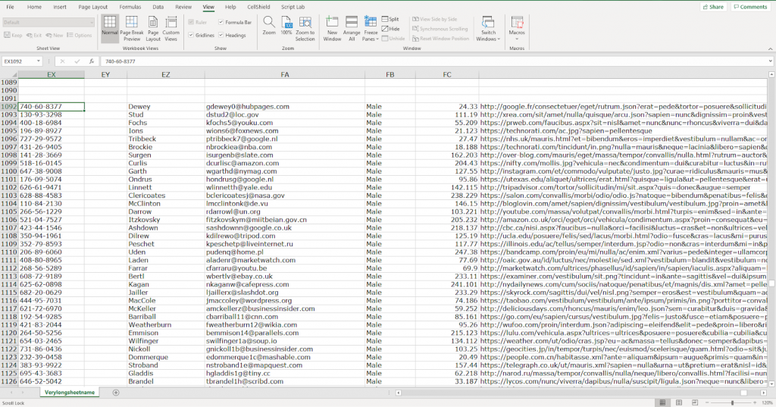Click the formula bar input field
This screenshot has width=776, height=407.
(434, 61)
